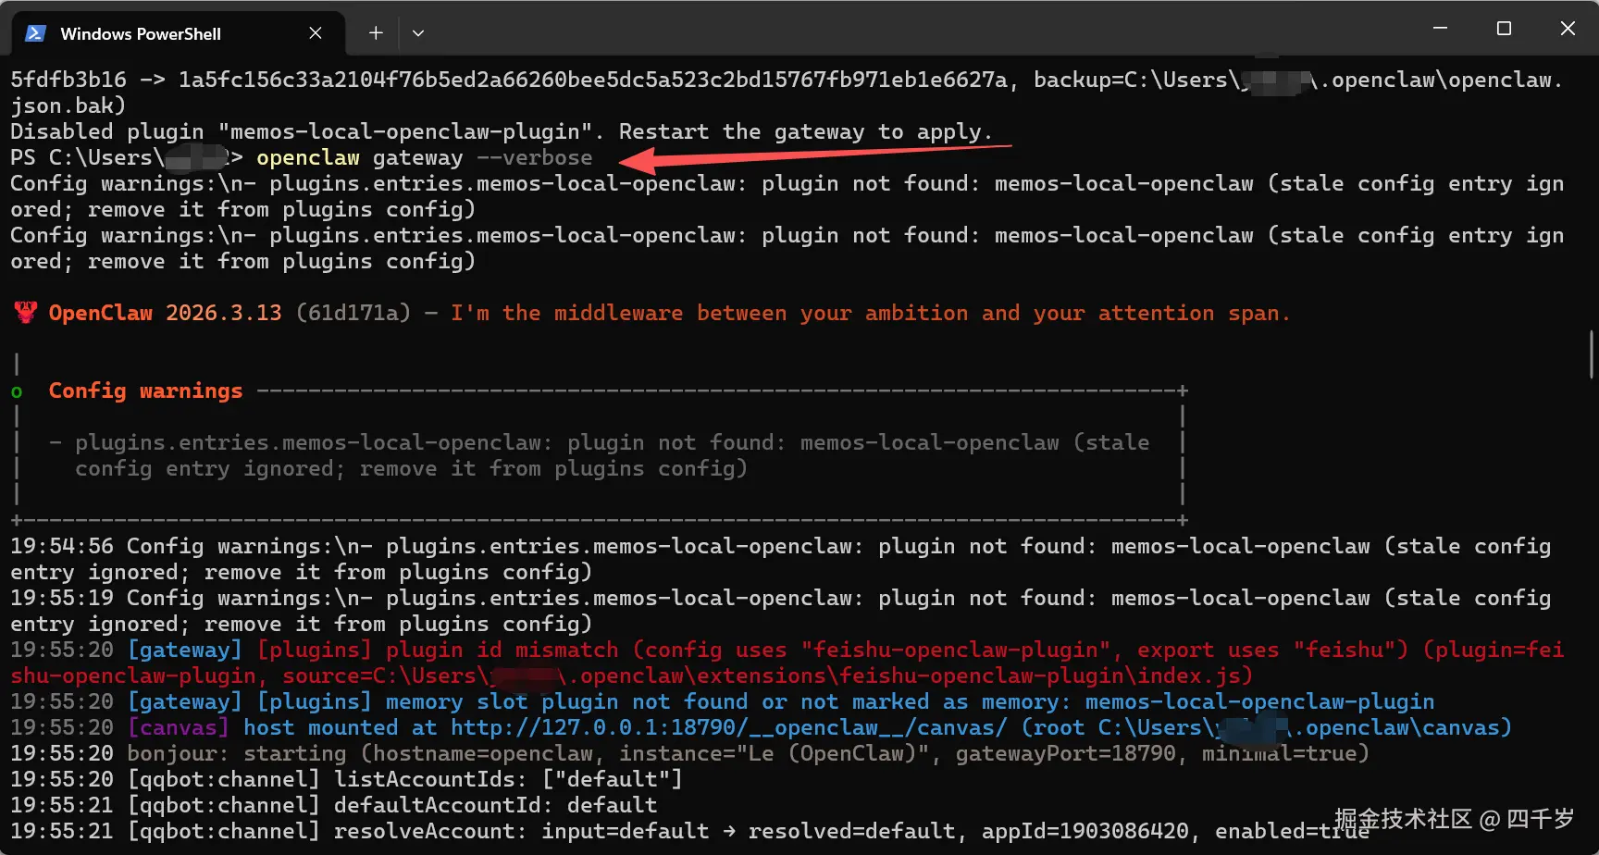The image size is (1599, 855).
Task: Close the Windows PowerShell tab
Action: pos(316,33)
